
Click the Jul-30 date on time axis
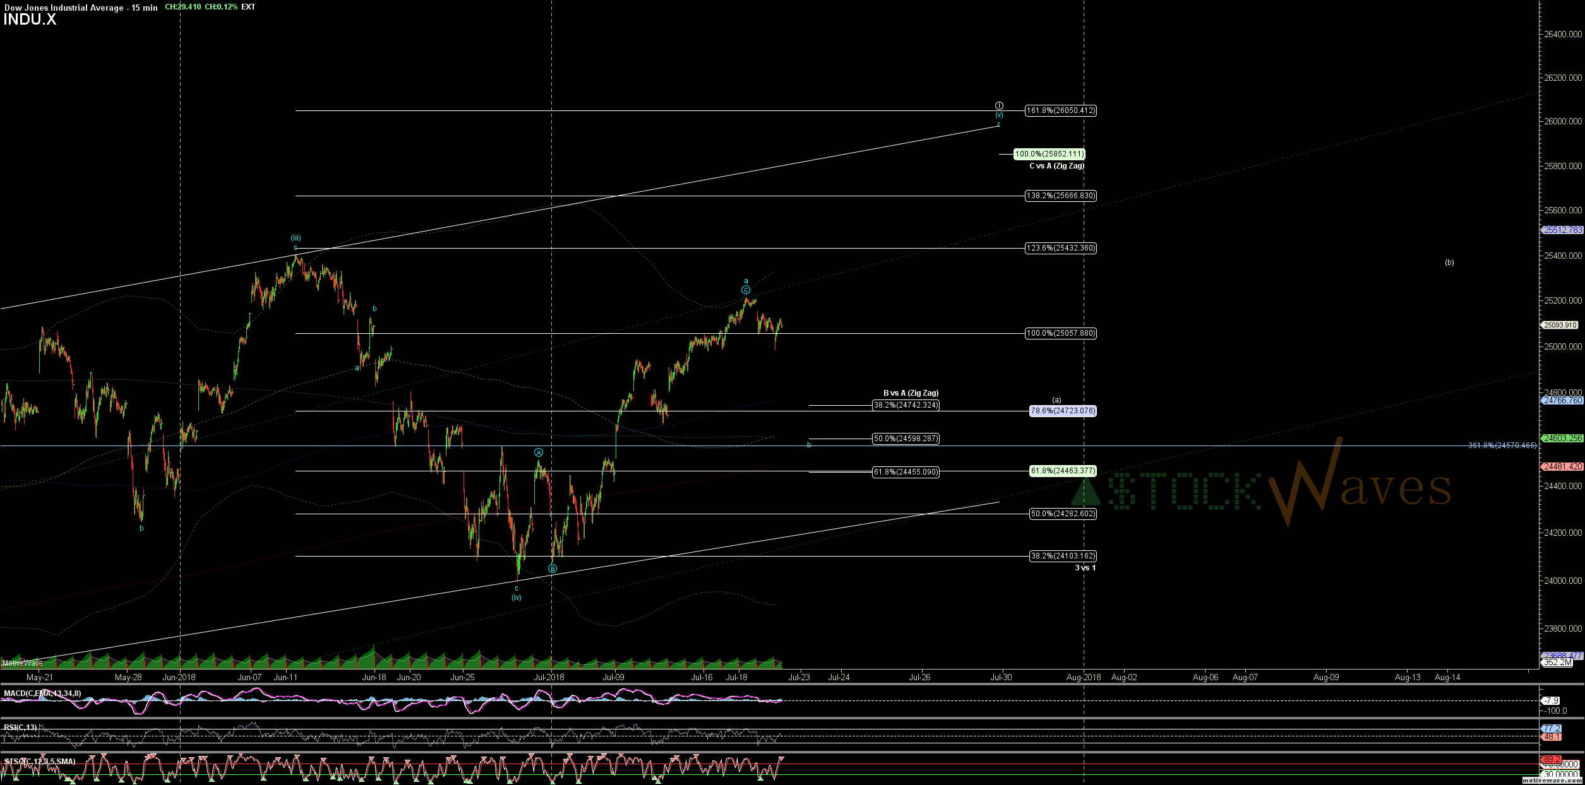click(x=1001, y=677)
